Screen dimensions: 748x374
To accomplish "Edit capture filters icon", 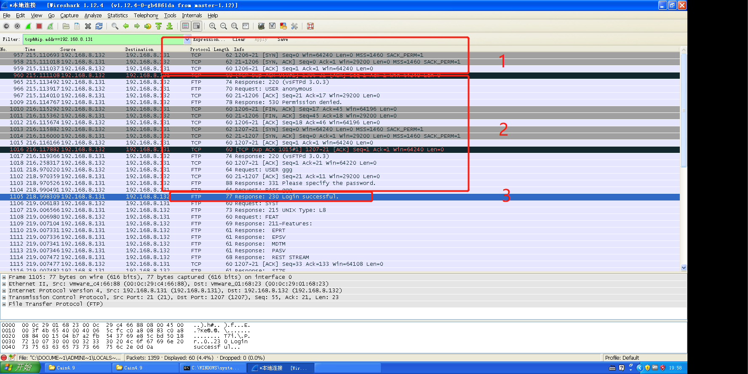I will click(x=262, y=26).
